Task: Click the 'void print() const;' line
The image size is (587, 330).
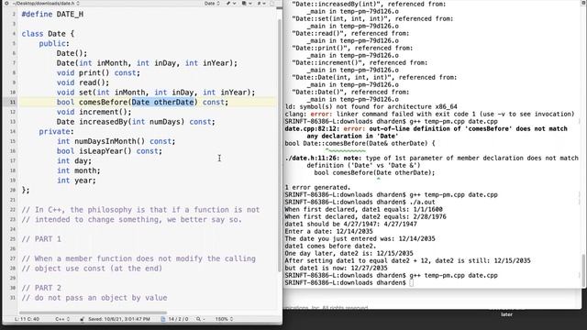Action: tap(98, 72)
